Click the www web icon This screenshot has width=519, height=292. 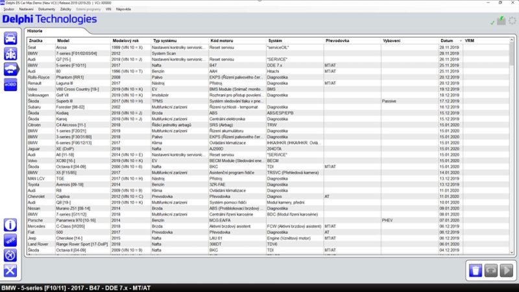click(x=11, y=240)
